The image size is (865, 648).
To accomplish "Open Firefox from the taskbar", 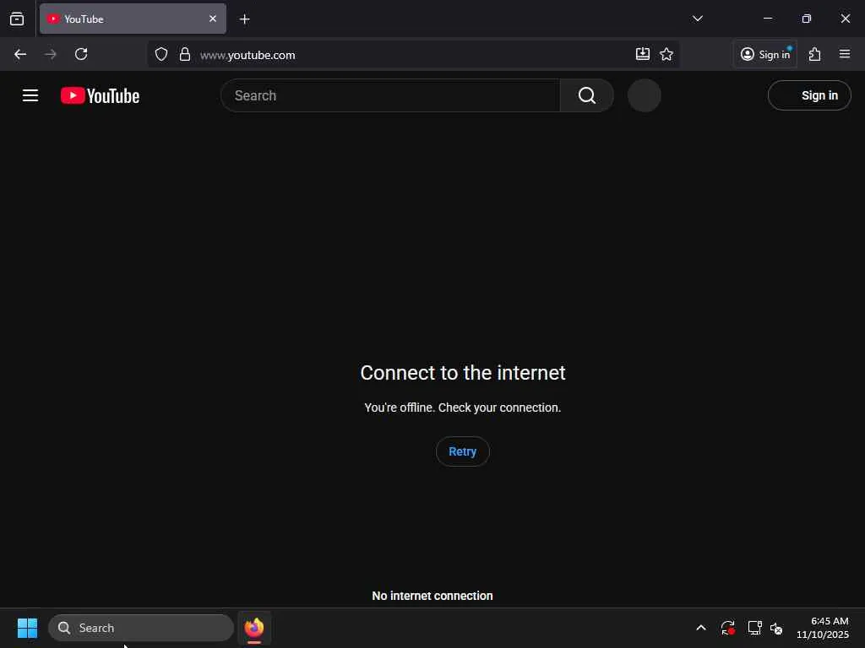I will [254, 628].
